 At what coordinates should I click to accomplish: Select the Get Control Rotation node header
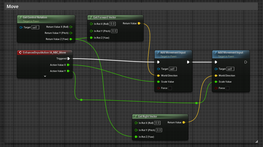(x=46, y=19)
